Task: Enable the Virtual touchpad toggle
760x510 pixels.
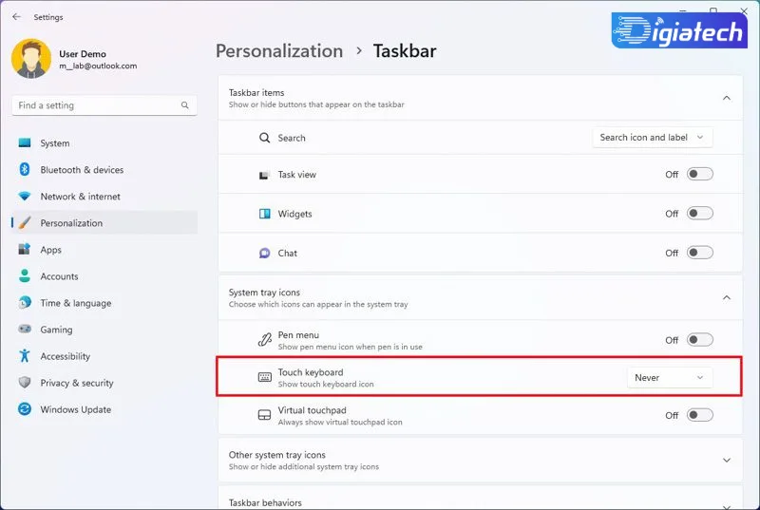Action: pyautogui.click(x=699, y=415)
